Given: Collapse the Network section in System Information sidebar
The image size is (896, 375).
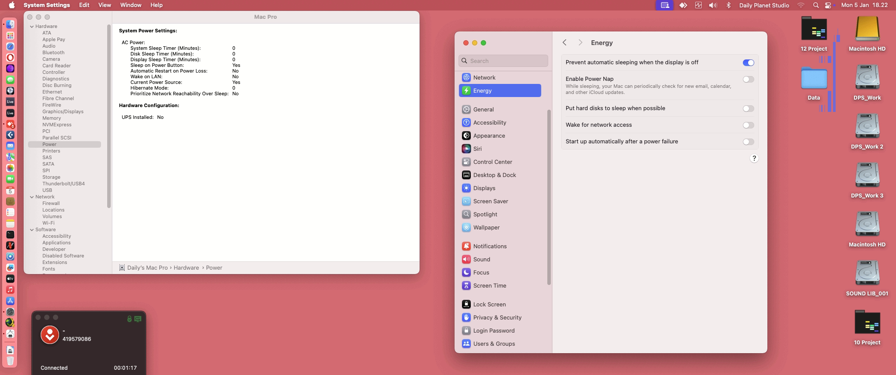Looking at the screenshot, I should 32,197.
